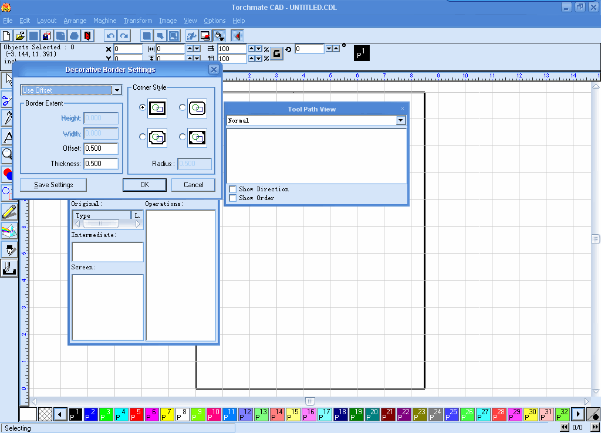Click the New file icon
The height and width of the screenshot is (433, 601).
(x=6, y=36)
